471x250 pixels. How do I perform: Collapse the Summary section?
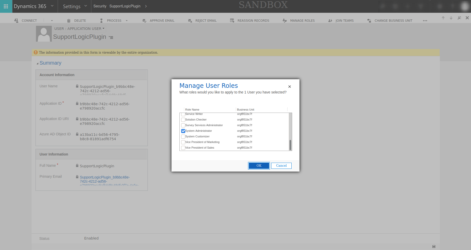[x=38, y=63]
